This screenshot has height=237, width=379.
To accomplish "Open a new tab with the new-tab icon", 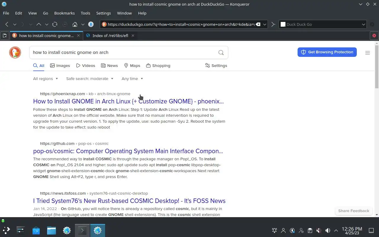I will tap(5, 36).
